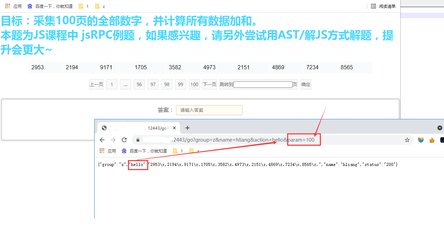Image resolution: width=444 pixels, height=228 pixels.
Task: Select table cell 4973
Action: pos(218,67)
